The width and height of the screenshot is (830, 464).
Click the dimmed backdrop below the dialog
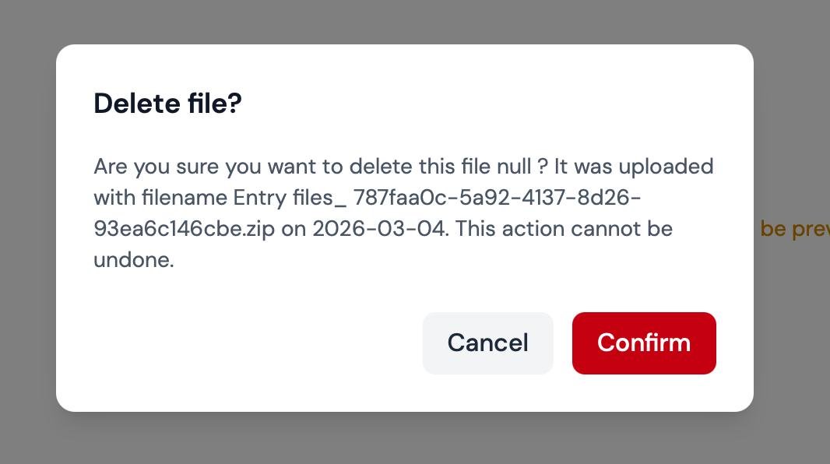pos(405,440)
